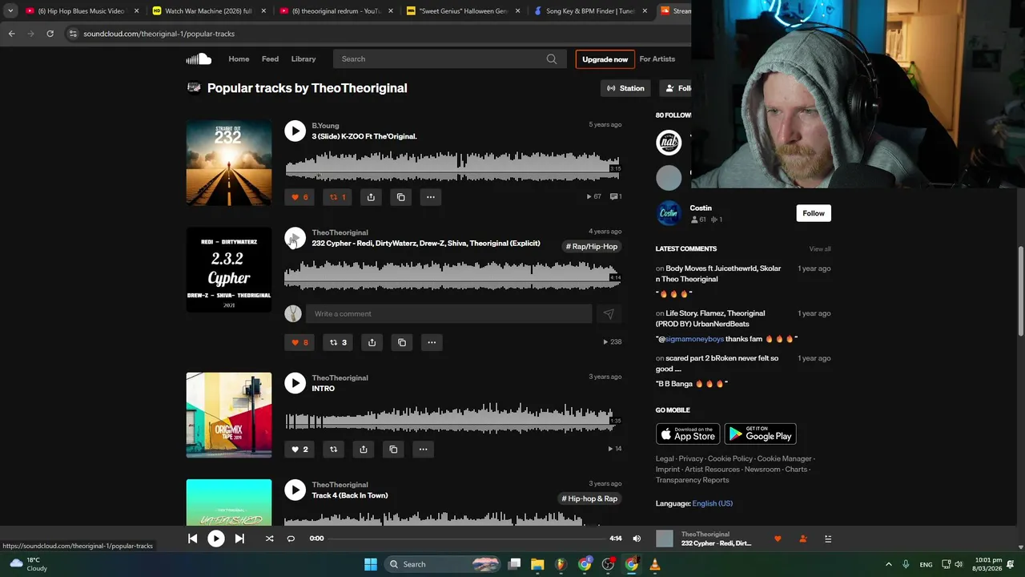
Task: Open the SoundCloud logo home
Action: pos(199,59)
